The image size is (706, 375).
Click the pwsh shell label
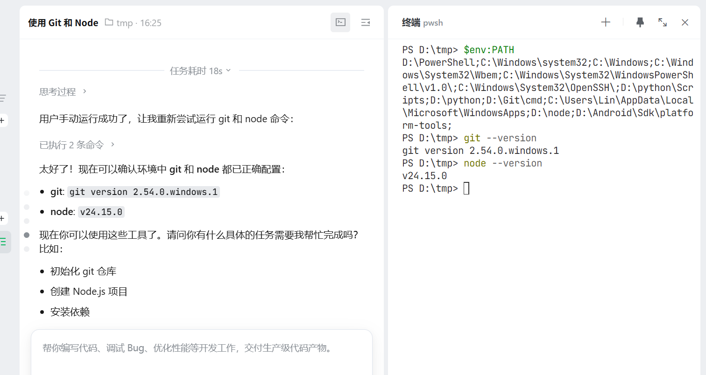pyautogui.click(x=433, y=23)
